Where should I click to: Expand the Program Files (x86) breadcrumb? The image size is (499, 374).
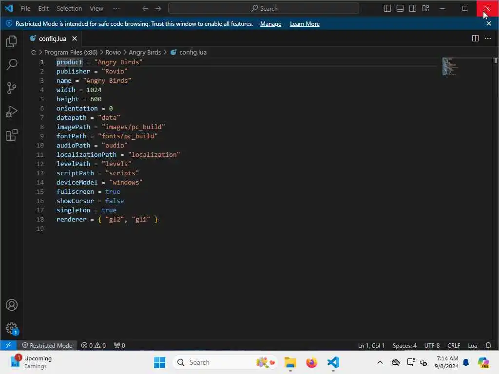click(71, 52)
